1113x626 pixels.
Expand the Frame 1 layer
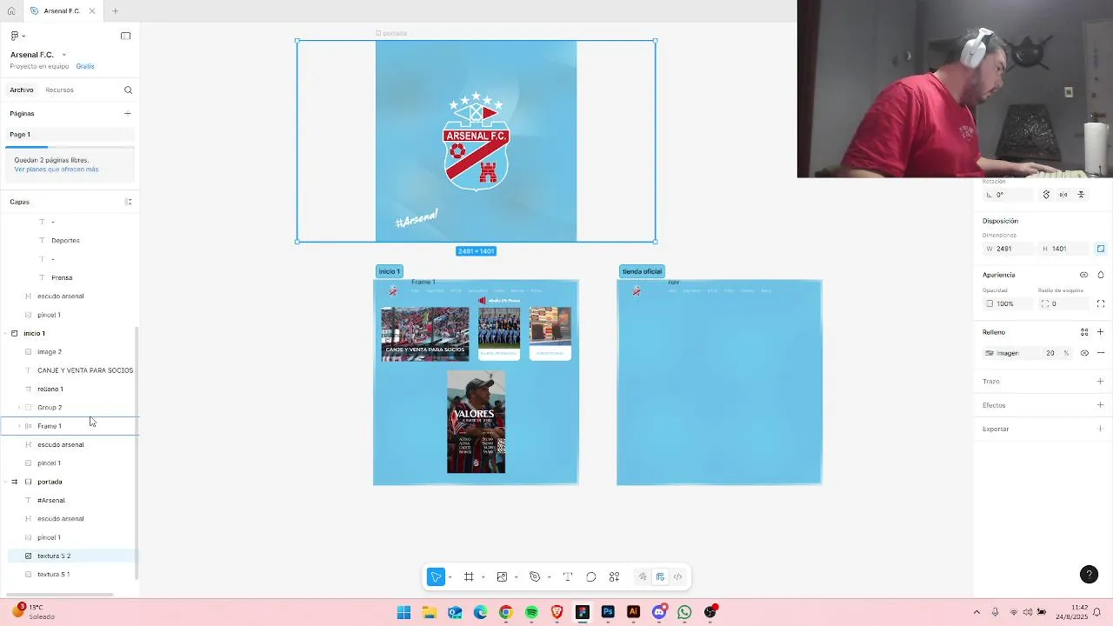[x=19, y=426]
